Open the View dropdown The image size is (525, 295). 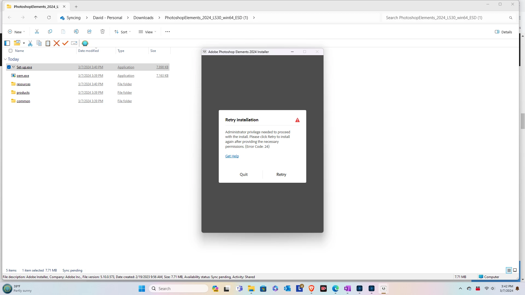(x=147, y=32)
